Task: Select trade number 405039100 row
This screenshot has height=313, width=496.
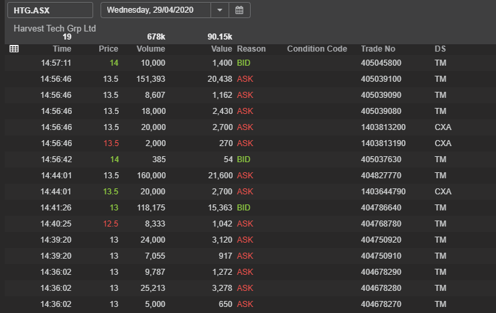Action: pos(250,79)
